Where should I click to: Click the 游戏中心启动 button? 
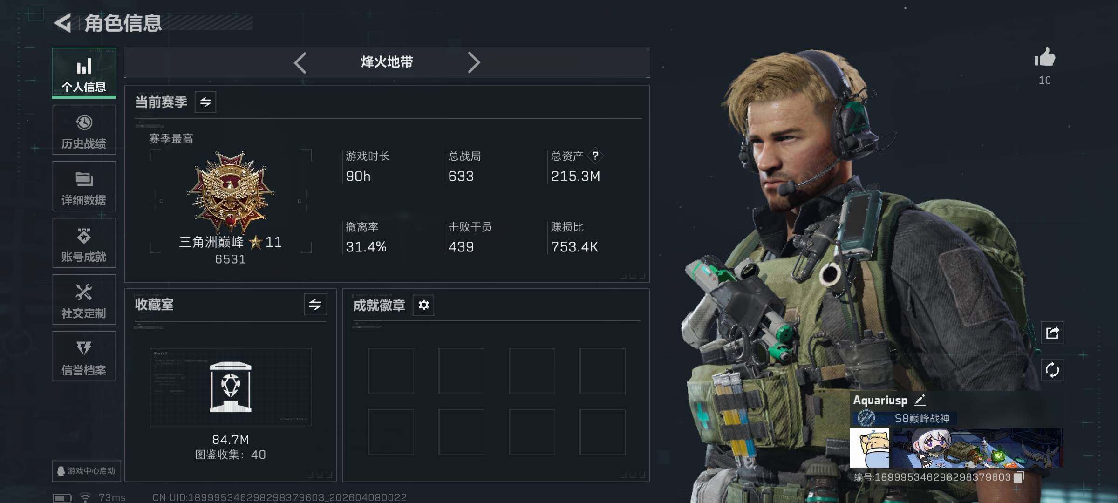87,471
